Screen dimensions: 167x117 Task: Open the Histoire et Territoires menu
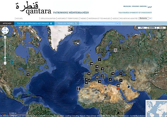(68, 18)
